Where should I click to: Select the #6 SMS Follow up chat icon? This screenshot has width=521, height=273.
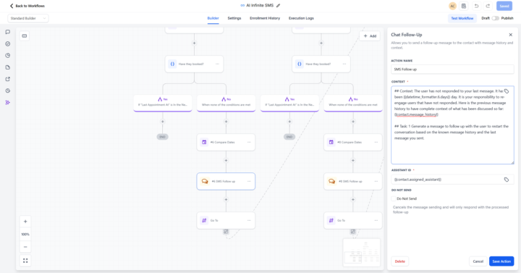[205, 181]
